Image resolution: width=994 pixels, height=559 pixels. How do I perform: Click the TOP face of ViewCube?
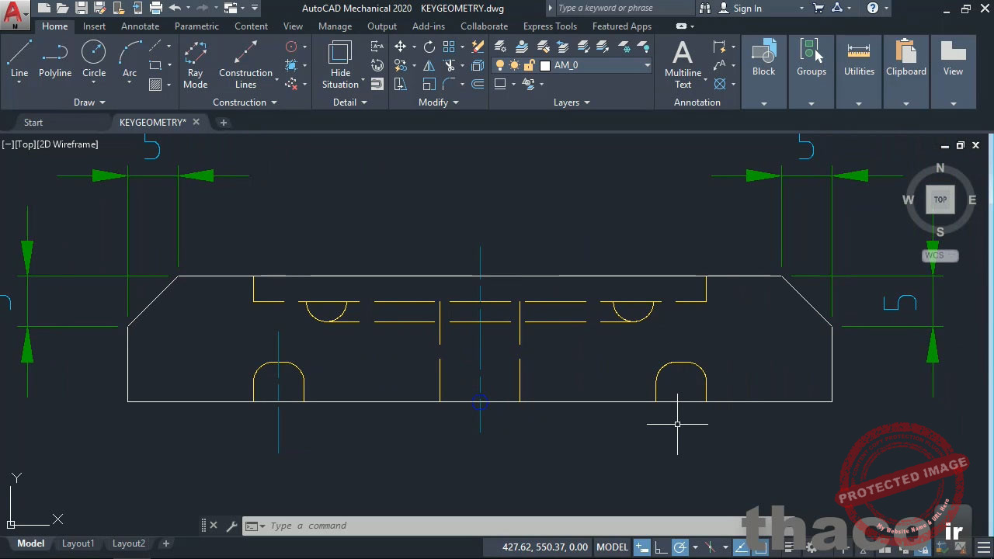point(940,200)
